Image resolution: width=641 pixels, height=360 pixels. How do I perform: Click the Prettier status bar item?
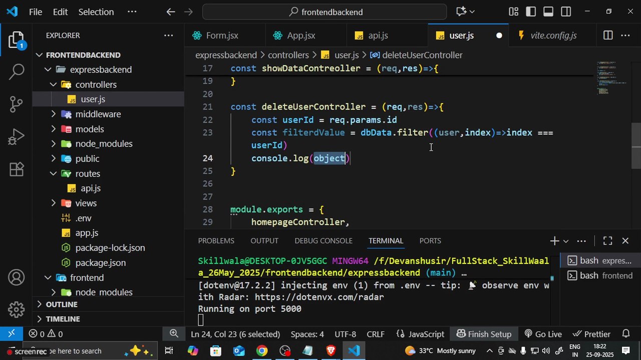591,334
